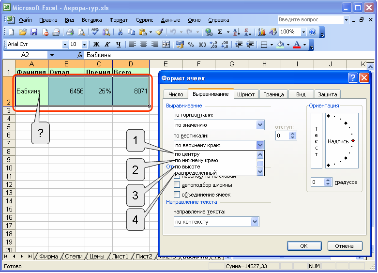The image size is (378, 273).
Task: Run spelling check ABC icon
Action: point(95,32)
